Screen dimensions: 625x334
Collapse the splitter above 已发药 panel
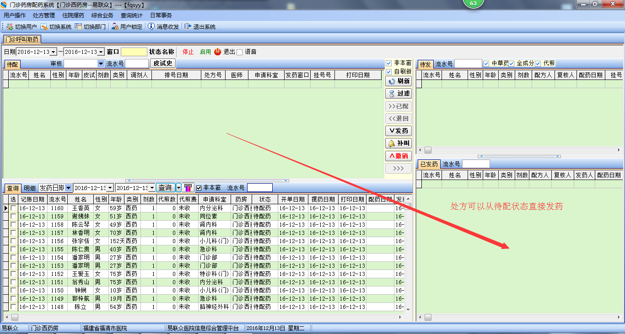519,156
